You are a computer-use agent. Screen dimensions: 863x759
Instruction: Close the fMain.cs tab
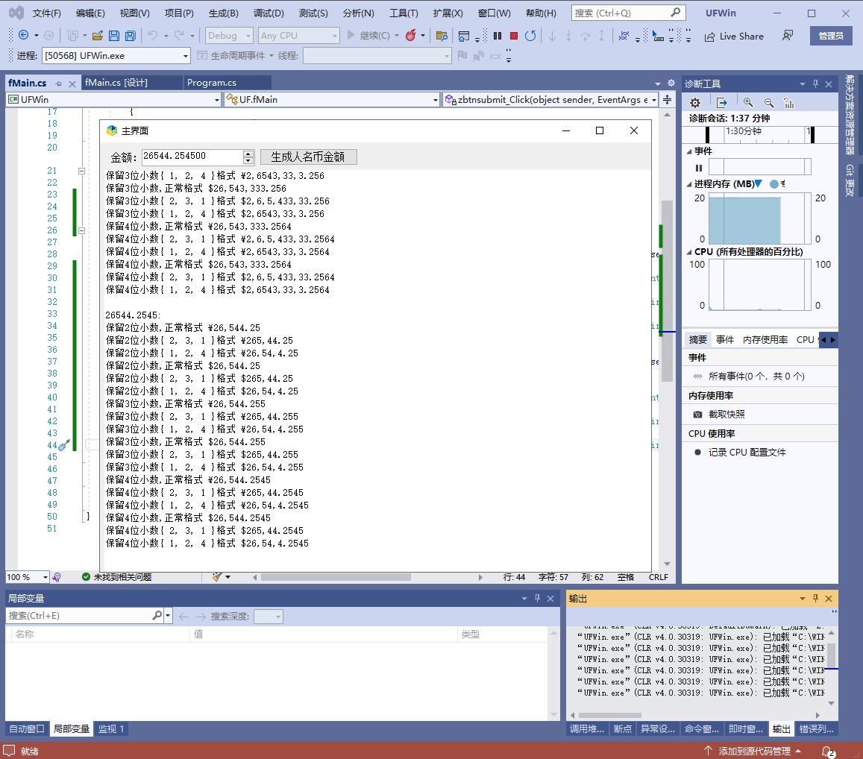72,84
